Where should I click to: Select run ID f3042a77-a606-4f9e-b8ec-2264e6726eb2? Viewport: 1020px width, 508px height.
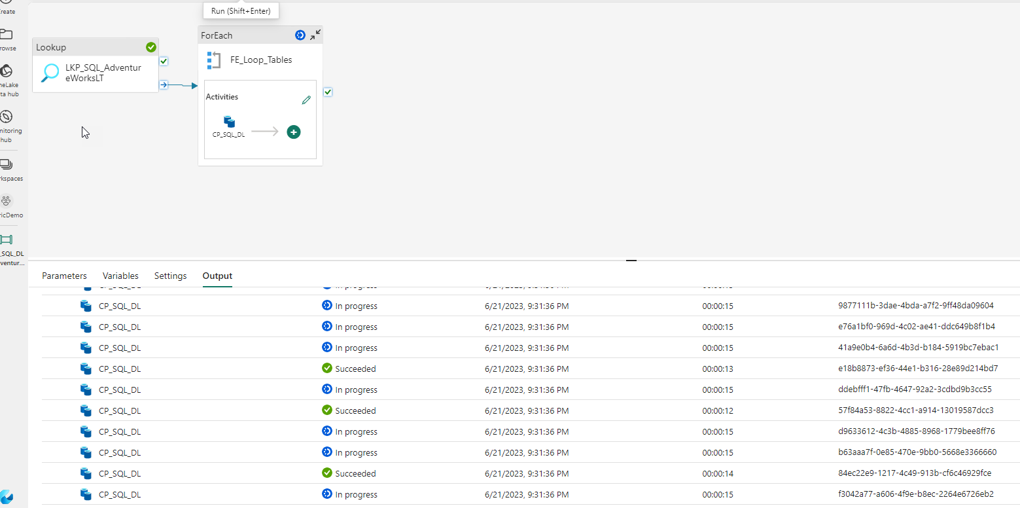(x=916, y=494)
